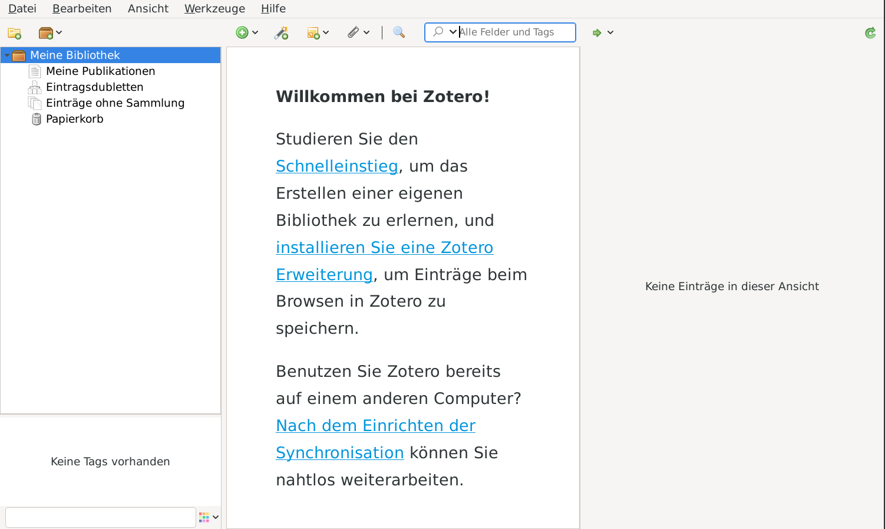This screenshot has height=529, width=885.
Task: Open the Locate dropdown arrow
Action: point(610,32)
